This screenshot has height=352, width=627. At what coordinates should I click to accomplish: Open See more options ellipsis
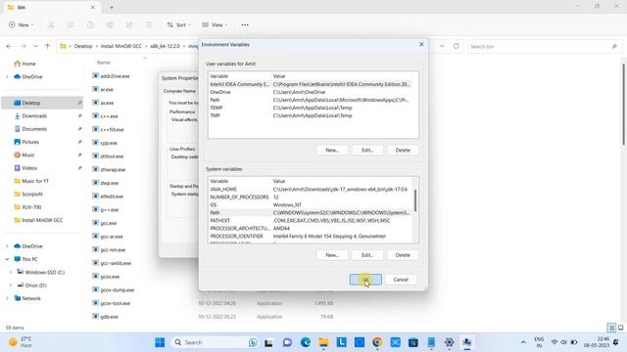pos(245,24)
